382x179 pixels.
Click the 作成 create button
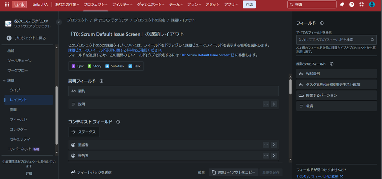(249, 4)
